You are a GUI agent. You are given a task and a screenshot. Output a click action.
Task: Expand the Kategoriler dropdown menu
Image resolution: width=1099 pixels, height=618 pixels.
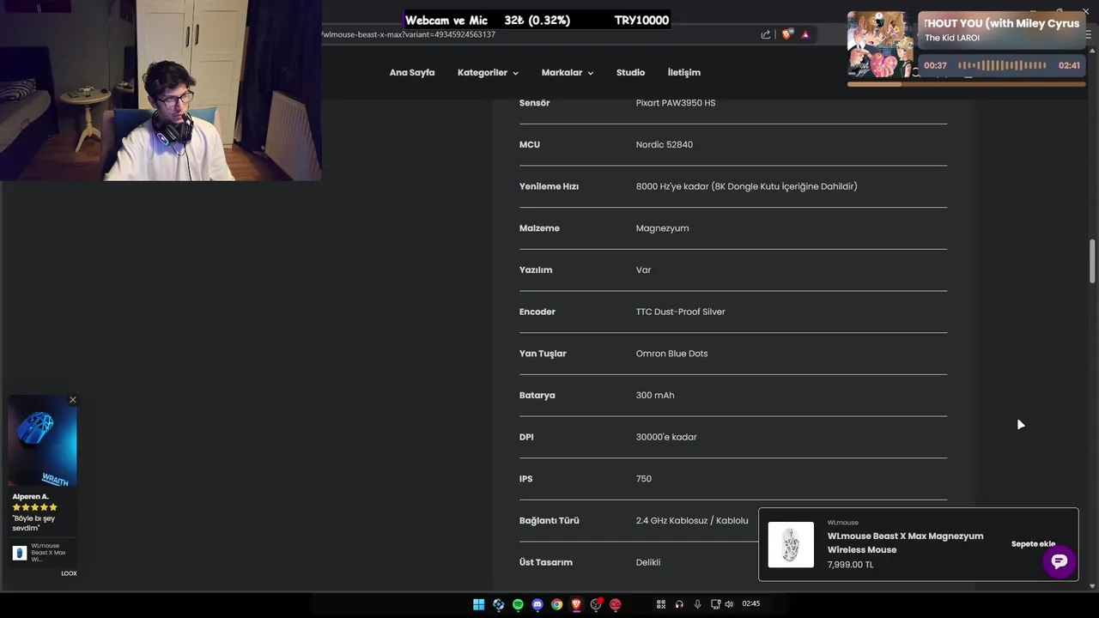[488, 72]
